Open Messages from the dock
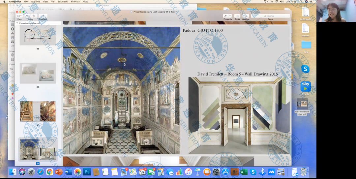The image size is (356, 179). 170,172
